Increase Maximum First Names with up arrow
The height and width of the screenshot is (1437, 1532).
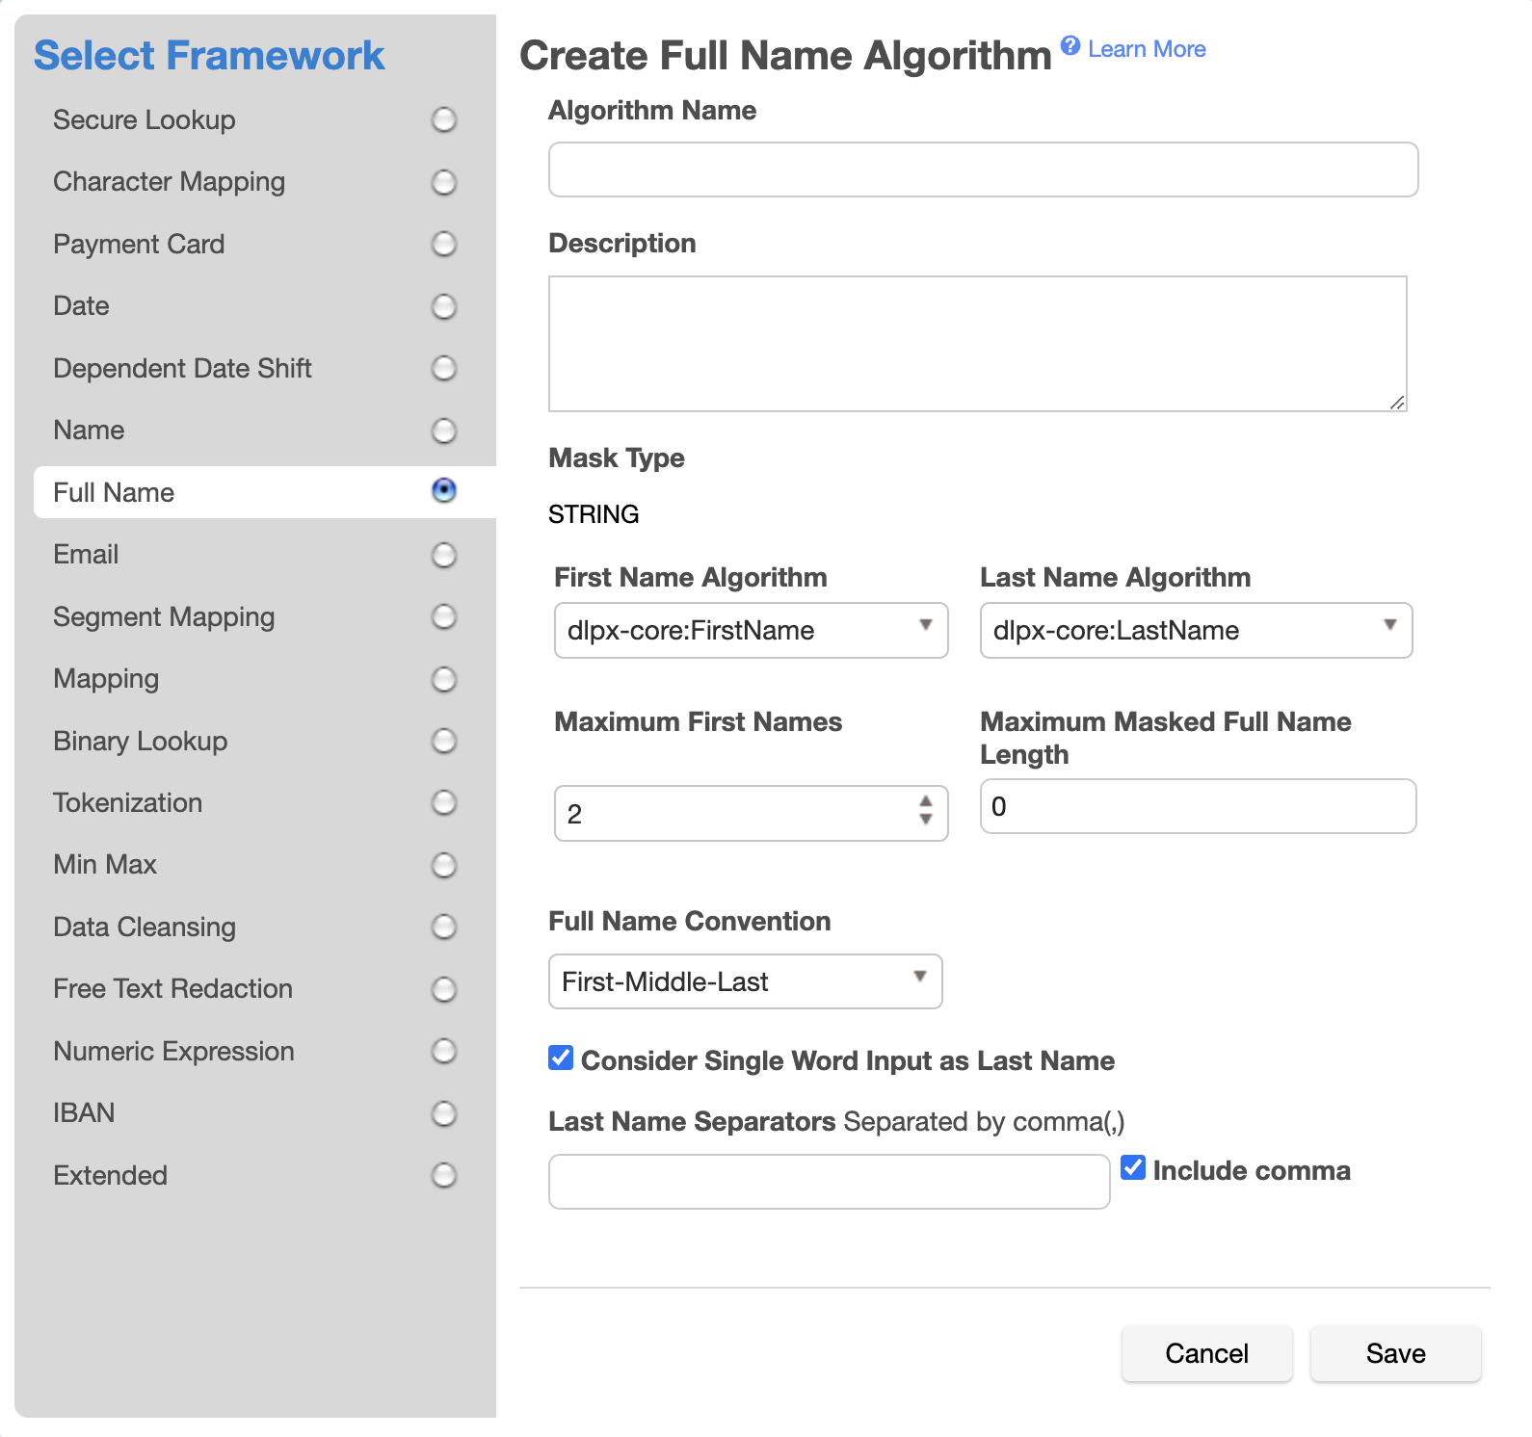(926, 801)
